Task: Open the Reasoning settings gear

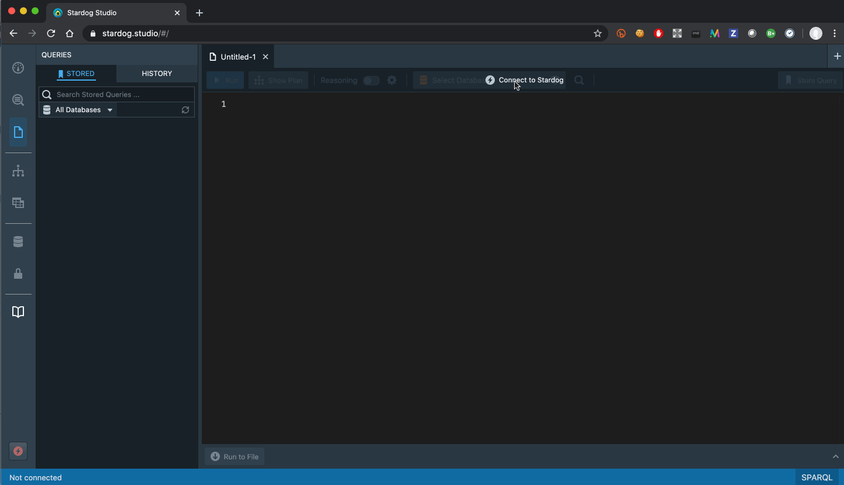Action: (x=391, y=80)
